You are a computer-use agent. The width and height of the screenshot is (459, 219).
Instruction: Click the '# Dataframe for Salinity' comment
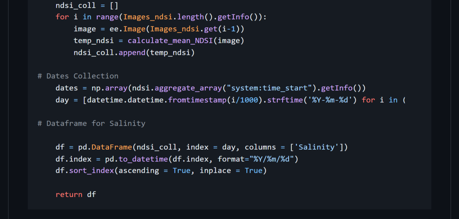tap(91, 124)
